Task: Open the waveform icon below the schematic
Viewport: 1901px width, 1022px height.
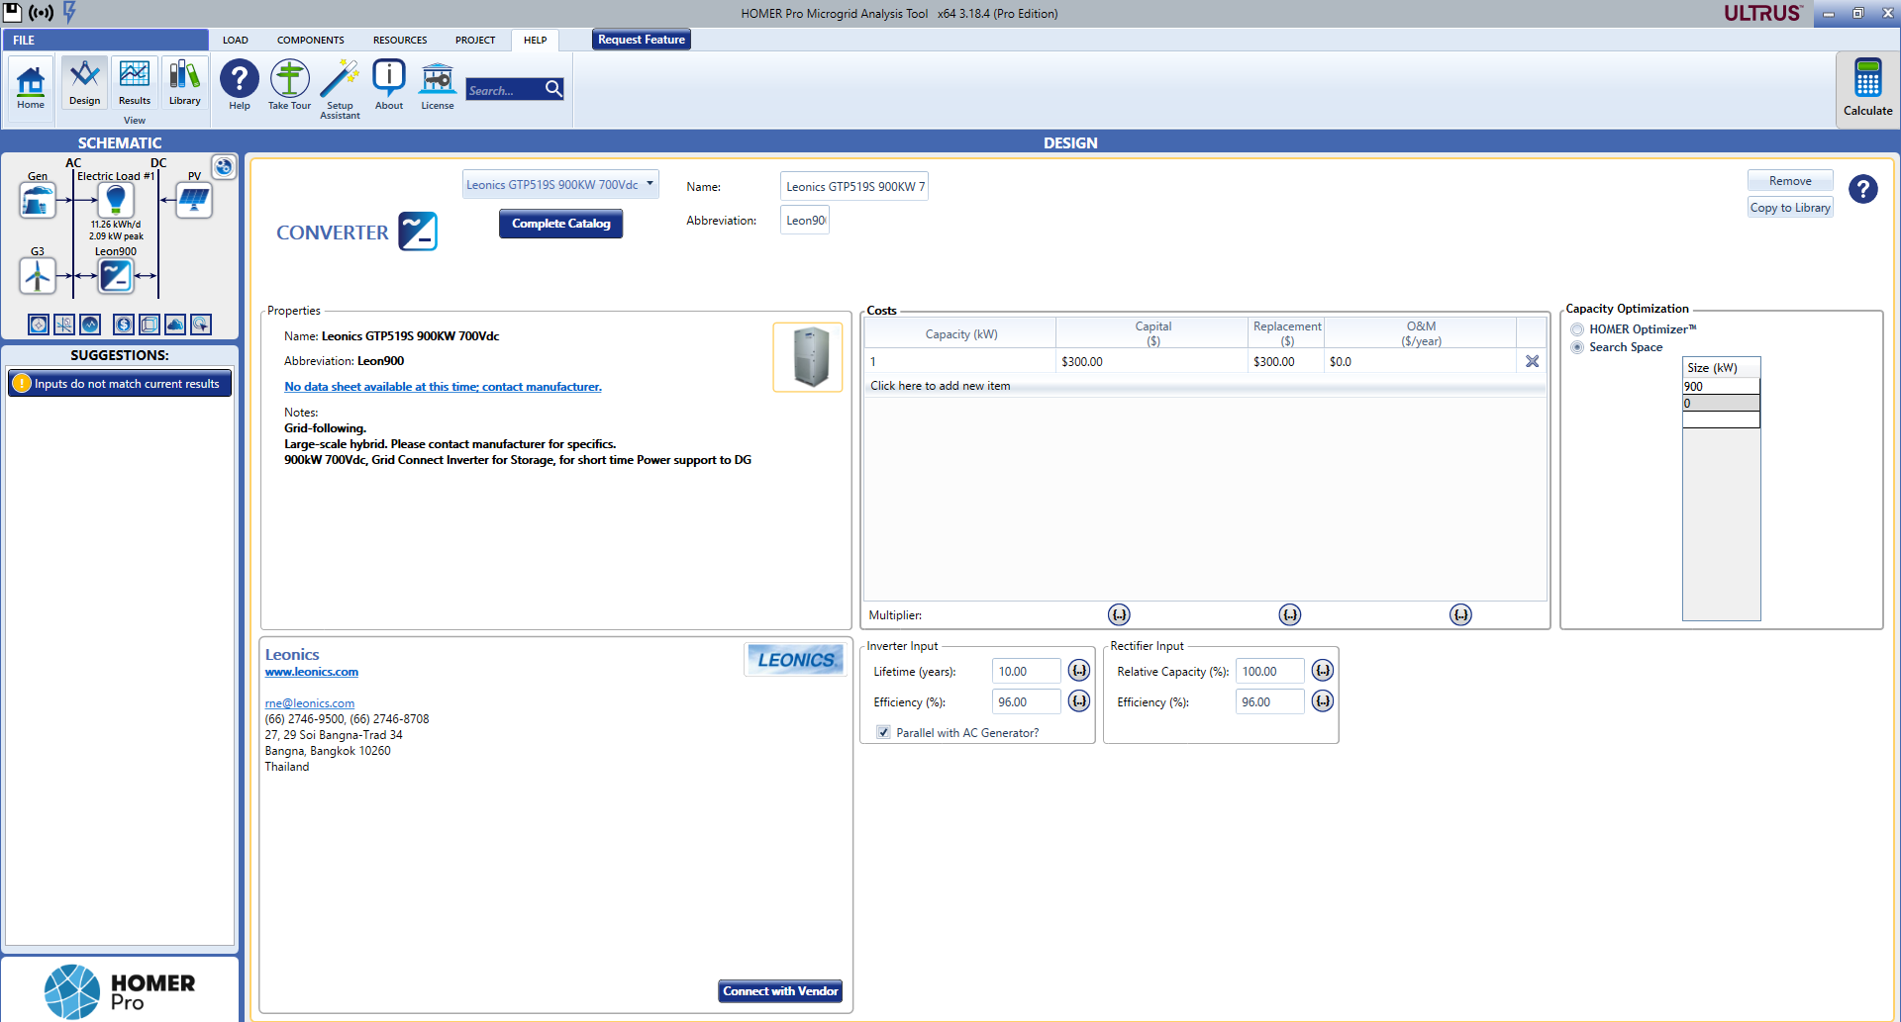Action: [x=90, y=325]
